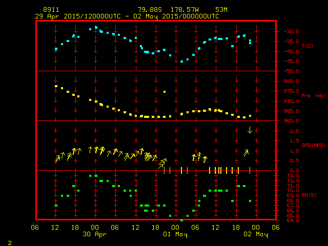Click the -45.0 temperature tick value
The height and width of the screenshot is (246, 328).
point(291,61)
